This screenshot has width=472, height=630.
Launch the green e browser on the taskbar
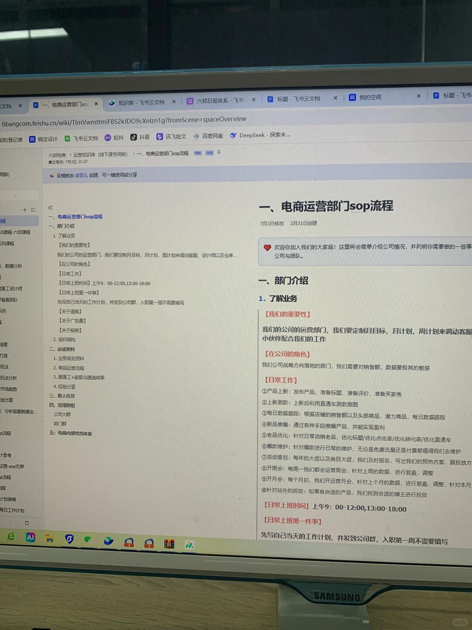pyautogui.click(x=11, y=536)
